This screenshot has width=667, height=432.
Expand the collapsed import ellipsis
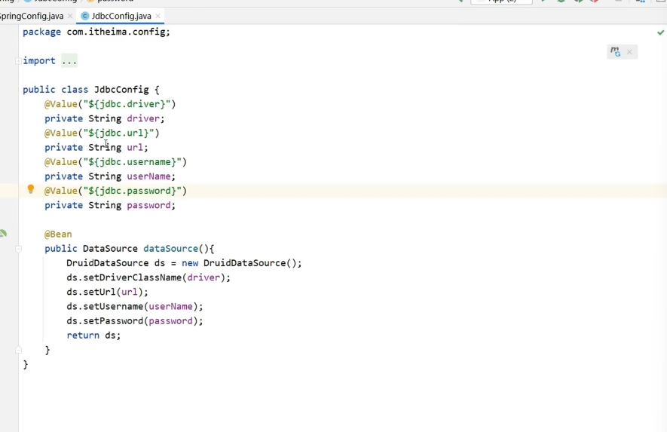point(69,61)
